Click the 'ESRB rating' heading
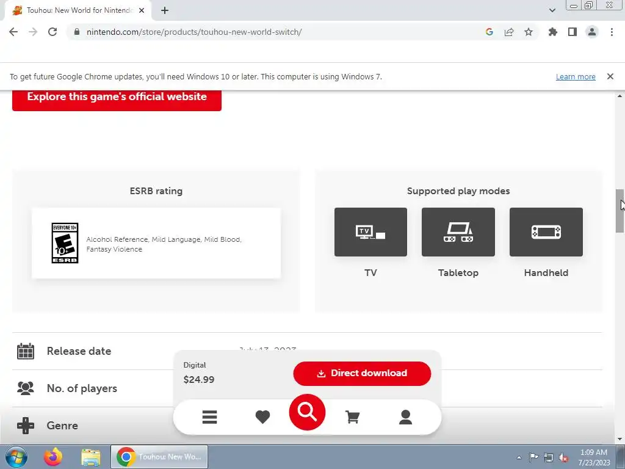 tap(156, 191)
